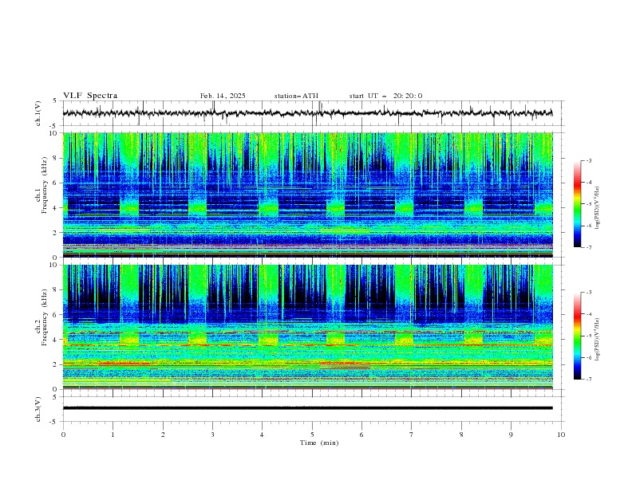This screenshot has width=632, height=488.
Task: Click the ch.2 "Frequency (kHz)" axis label
Action: click(45, 317)
